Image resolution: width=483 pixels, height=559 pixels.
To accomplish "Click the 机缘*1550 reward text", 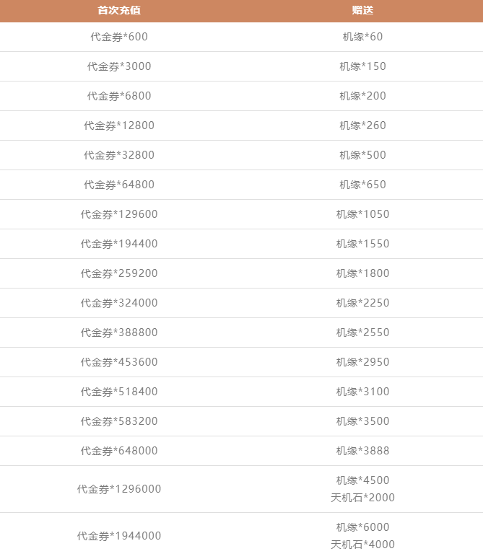I will [x=362, y=244].
